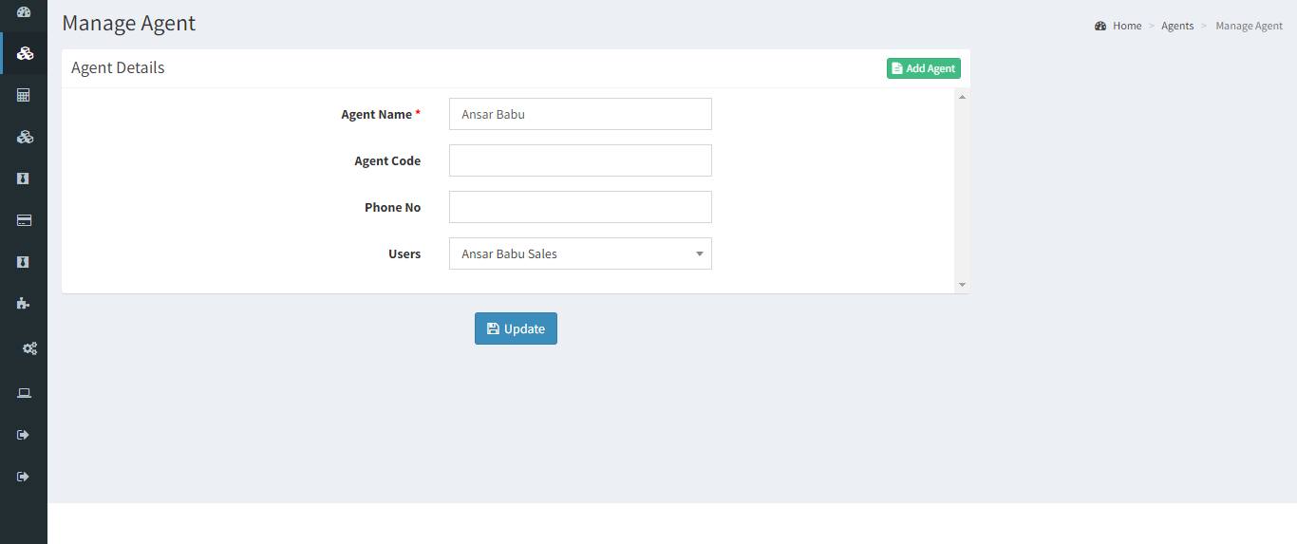Click the Add Agent button
This screenshot has height=544, width=1297.
tap(924, 68)
